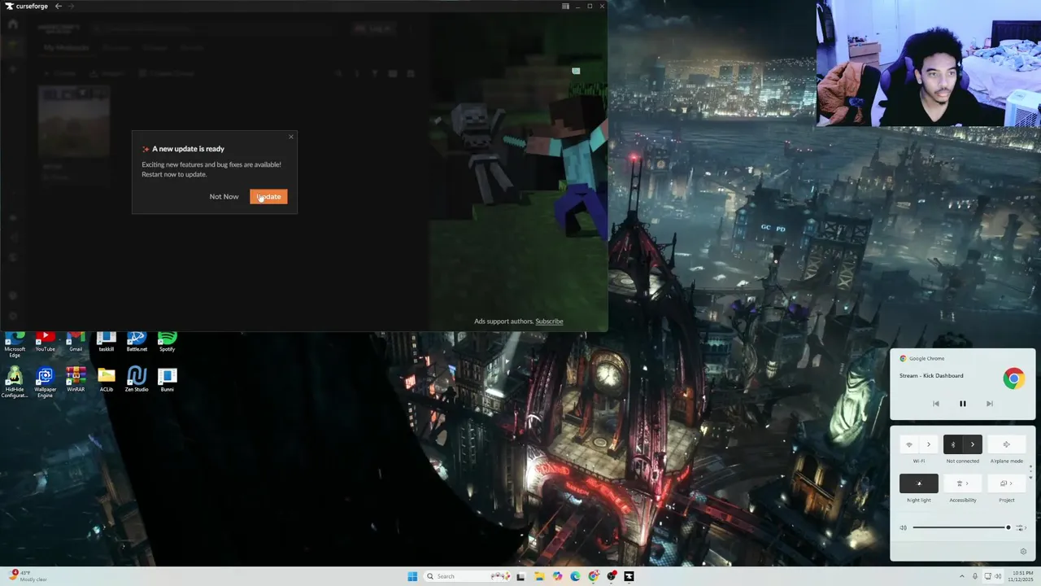Open all settings gear in quick settings

1023,551
